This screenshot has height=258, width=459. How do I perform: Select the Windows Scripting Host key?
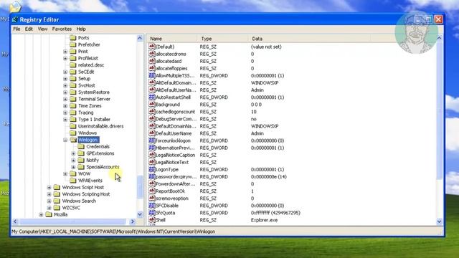coord(86,194)
